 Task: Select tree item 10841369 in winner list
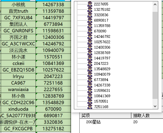coord(102,96)
